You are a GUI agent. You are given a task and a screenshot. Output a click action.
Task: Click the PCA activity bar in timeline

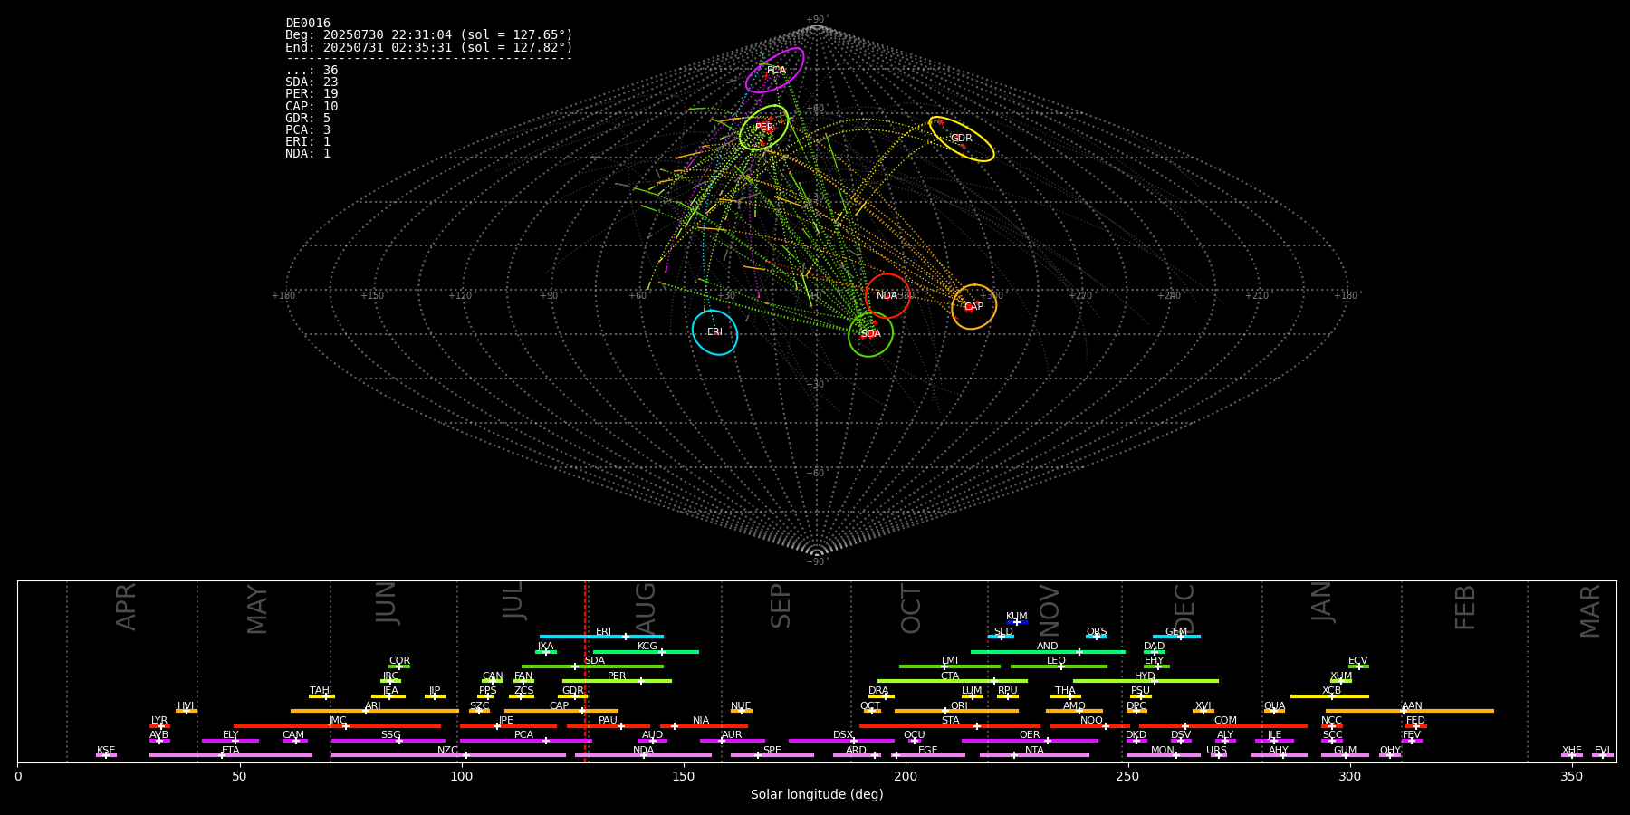point(526,741)
